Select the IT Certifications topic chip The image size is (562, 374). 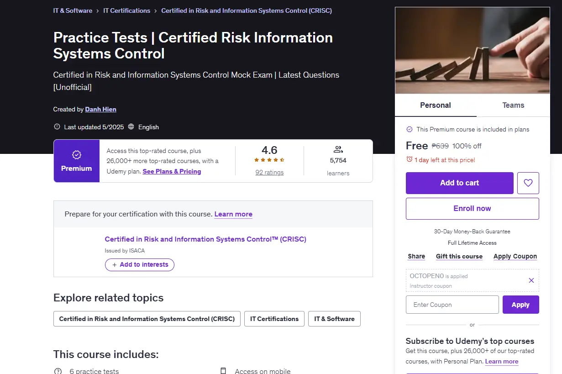274,319
